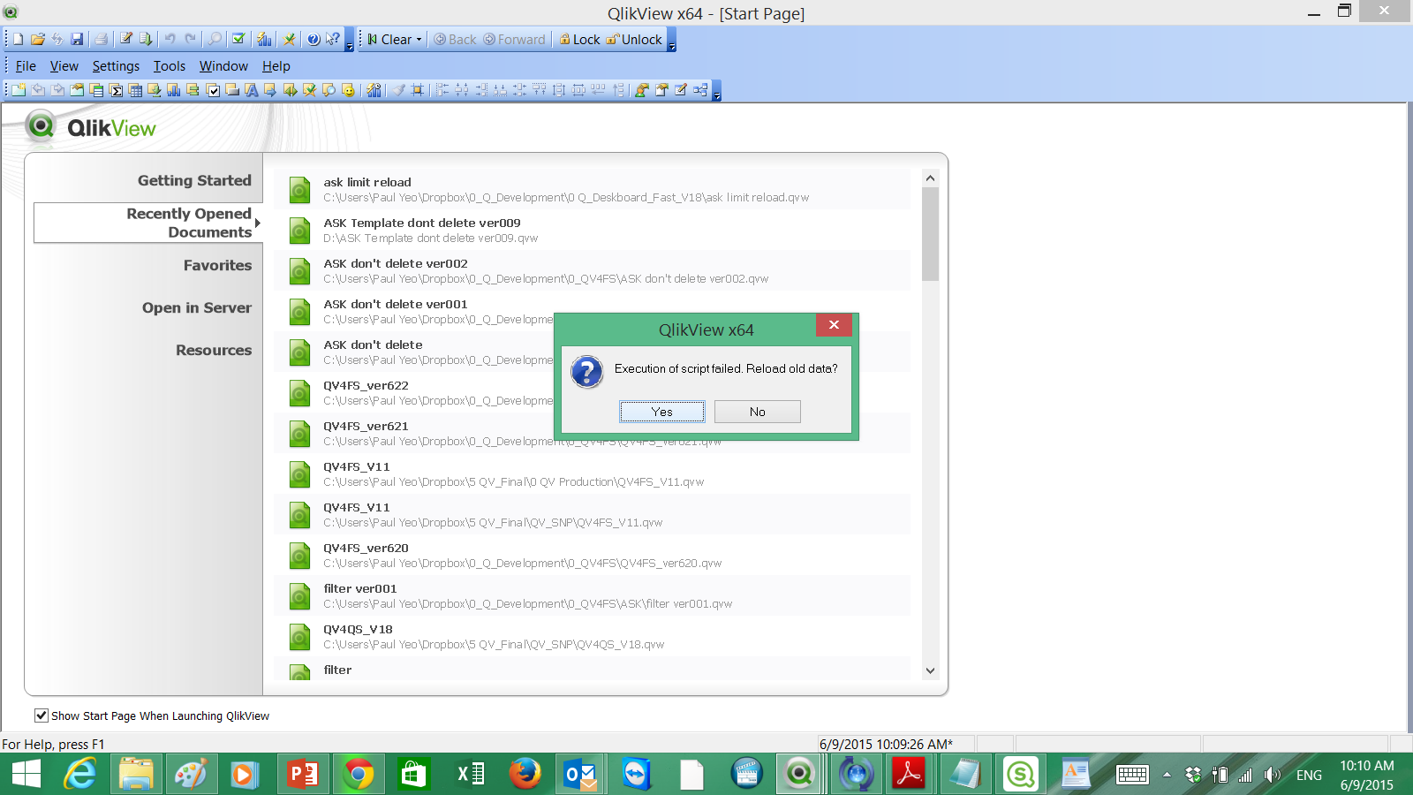Open the File menu
Screen dimensions: 1413x795
coord(26,66)
